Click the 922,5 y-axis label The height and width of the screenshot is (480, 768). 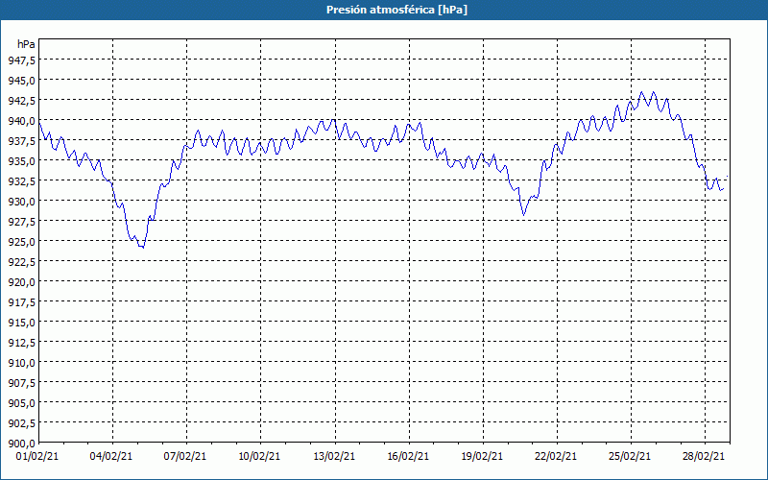click(21, 261)
